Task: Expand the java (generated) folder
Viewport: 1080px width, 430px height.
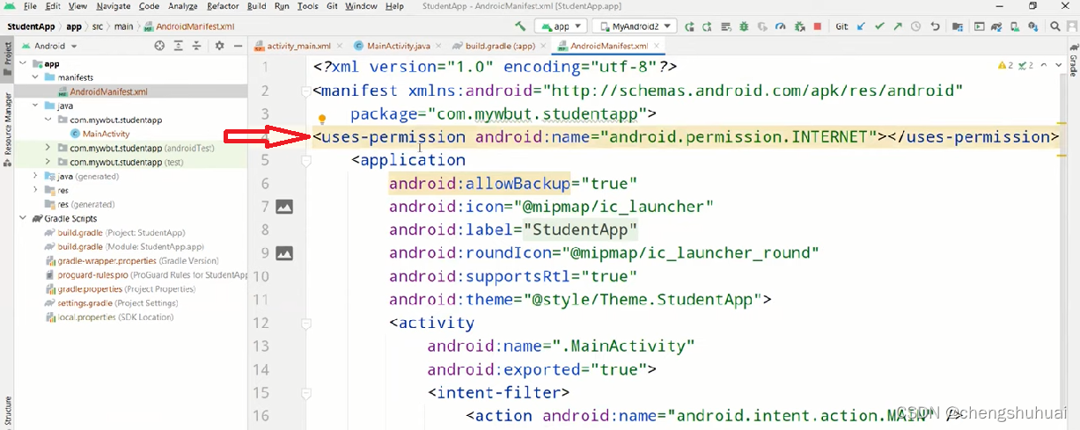Action: (36, 177)
